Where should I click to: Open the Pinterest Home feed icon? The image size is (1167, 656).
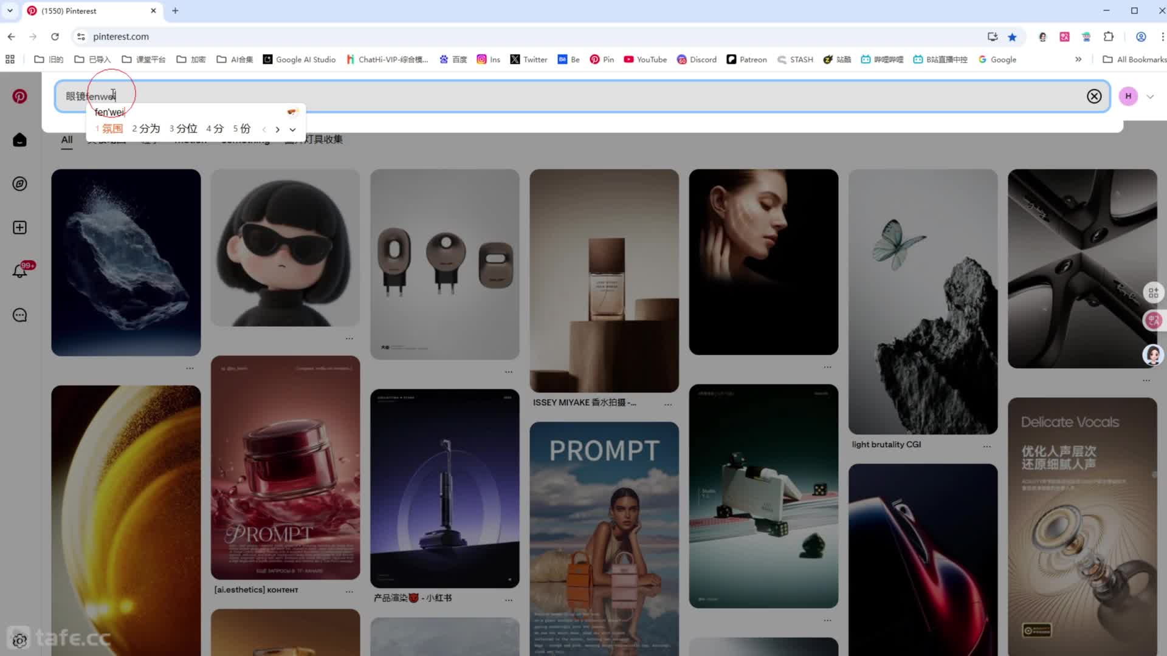(x=19, y=140)
